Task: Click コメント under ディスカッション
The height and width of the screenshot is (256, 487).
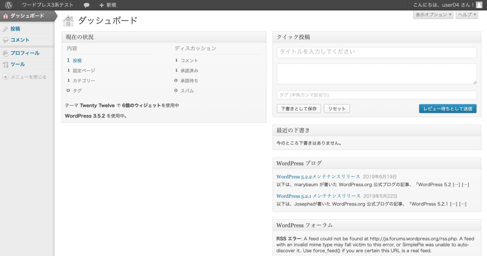Action: [189, 60]
